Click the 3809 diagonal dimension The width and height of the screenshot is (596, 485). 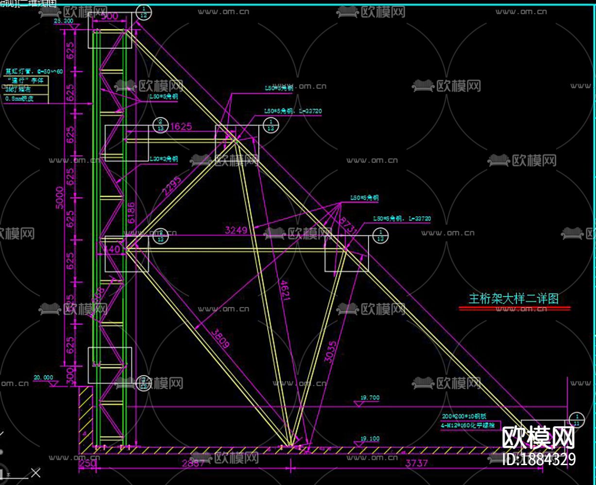(220, 338)
